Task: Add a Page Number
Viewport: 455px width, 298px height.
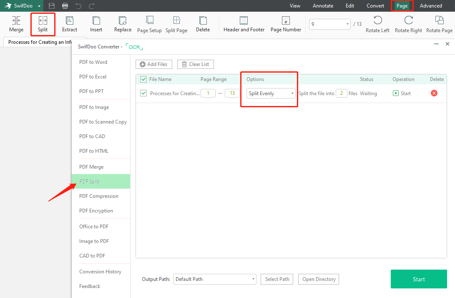Action: [286, 24]
